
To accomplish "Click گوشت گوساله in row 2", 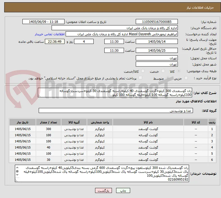I will 148,135.
